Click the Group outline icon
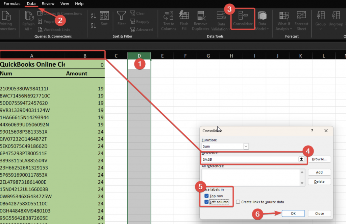The image size is (346, 224). [x=321, y=16]
